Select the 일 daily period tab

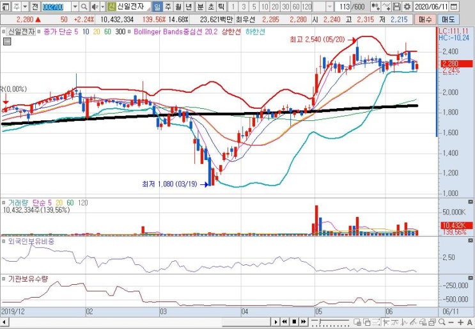(x=157, y=6)
